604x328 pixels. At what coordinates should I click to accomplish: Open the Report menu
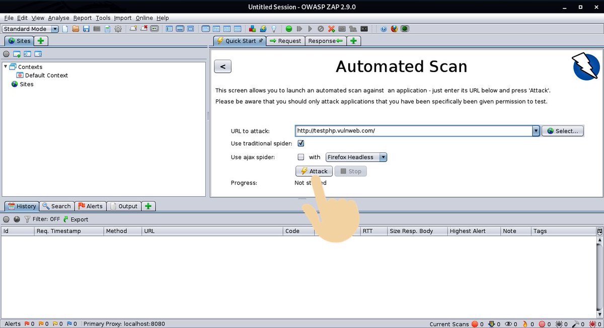[83, 18]
